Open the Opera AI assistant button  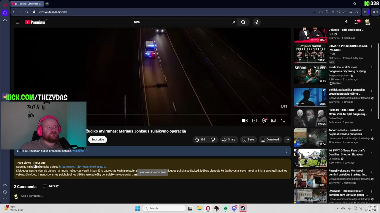tap(375, 12)
